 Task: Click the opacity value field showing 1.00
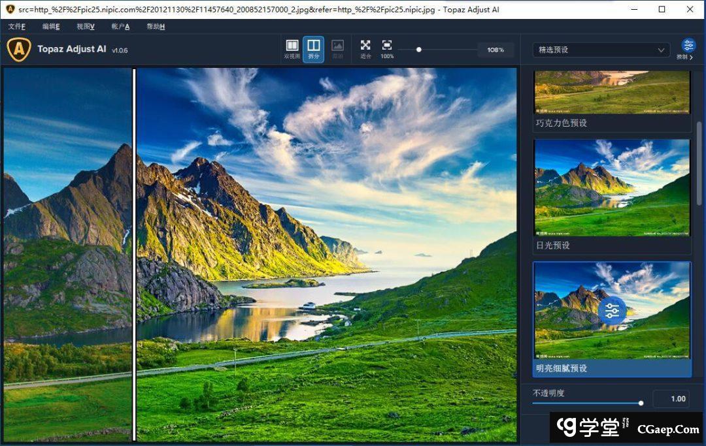pyautogui.click(x=671, y=399)
